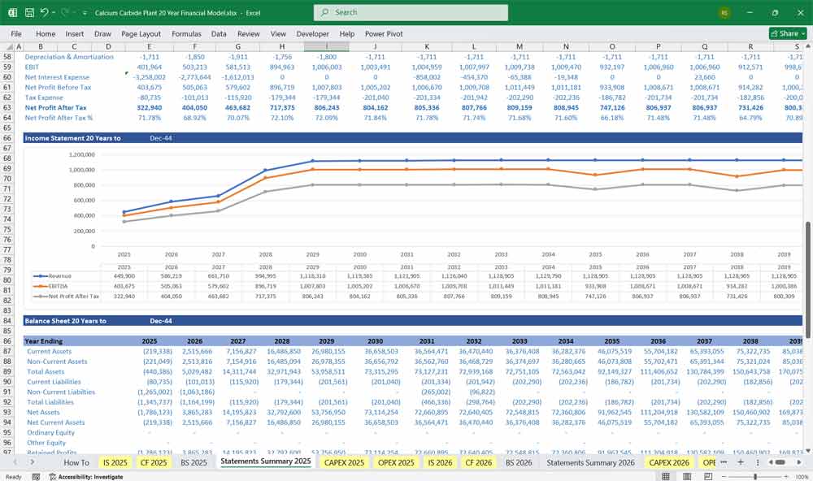Click the sheet tab navigation arrow
The image size is (813, 481).
(x=33, y=461)
